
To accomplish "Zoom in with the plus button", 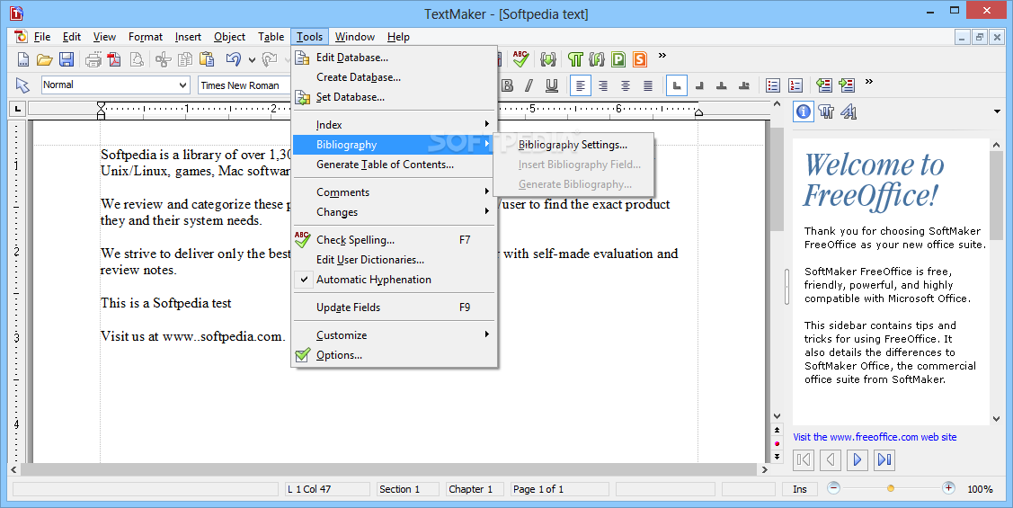I will (x=948, y=488).
